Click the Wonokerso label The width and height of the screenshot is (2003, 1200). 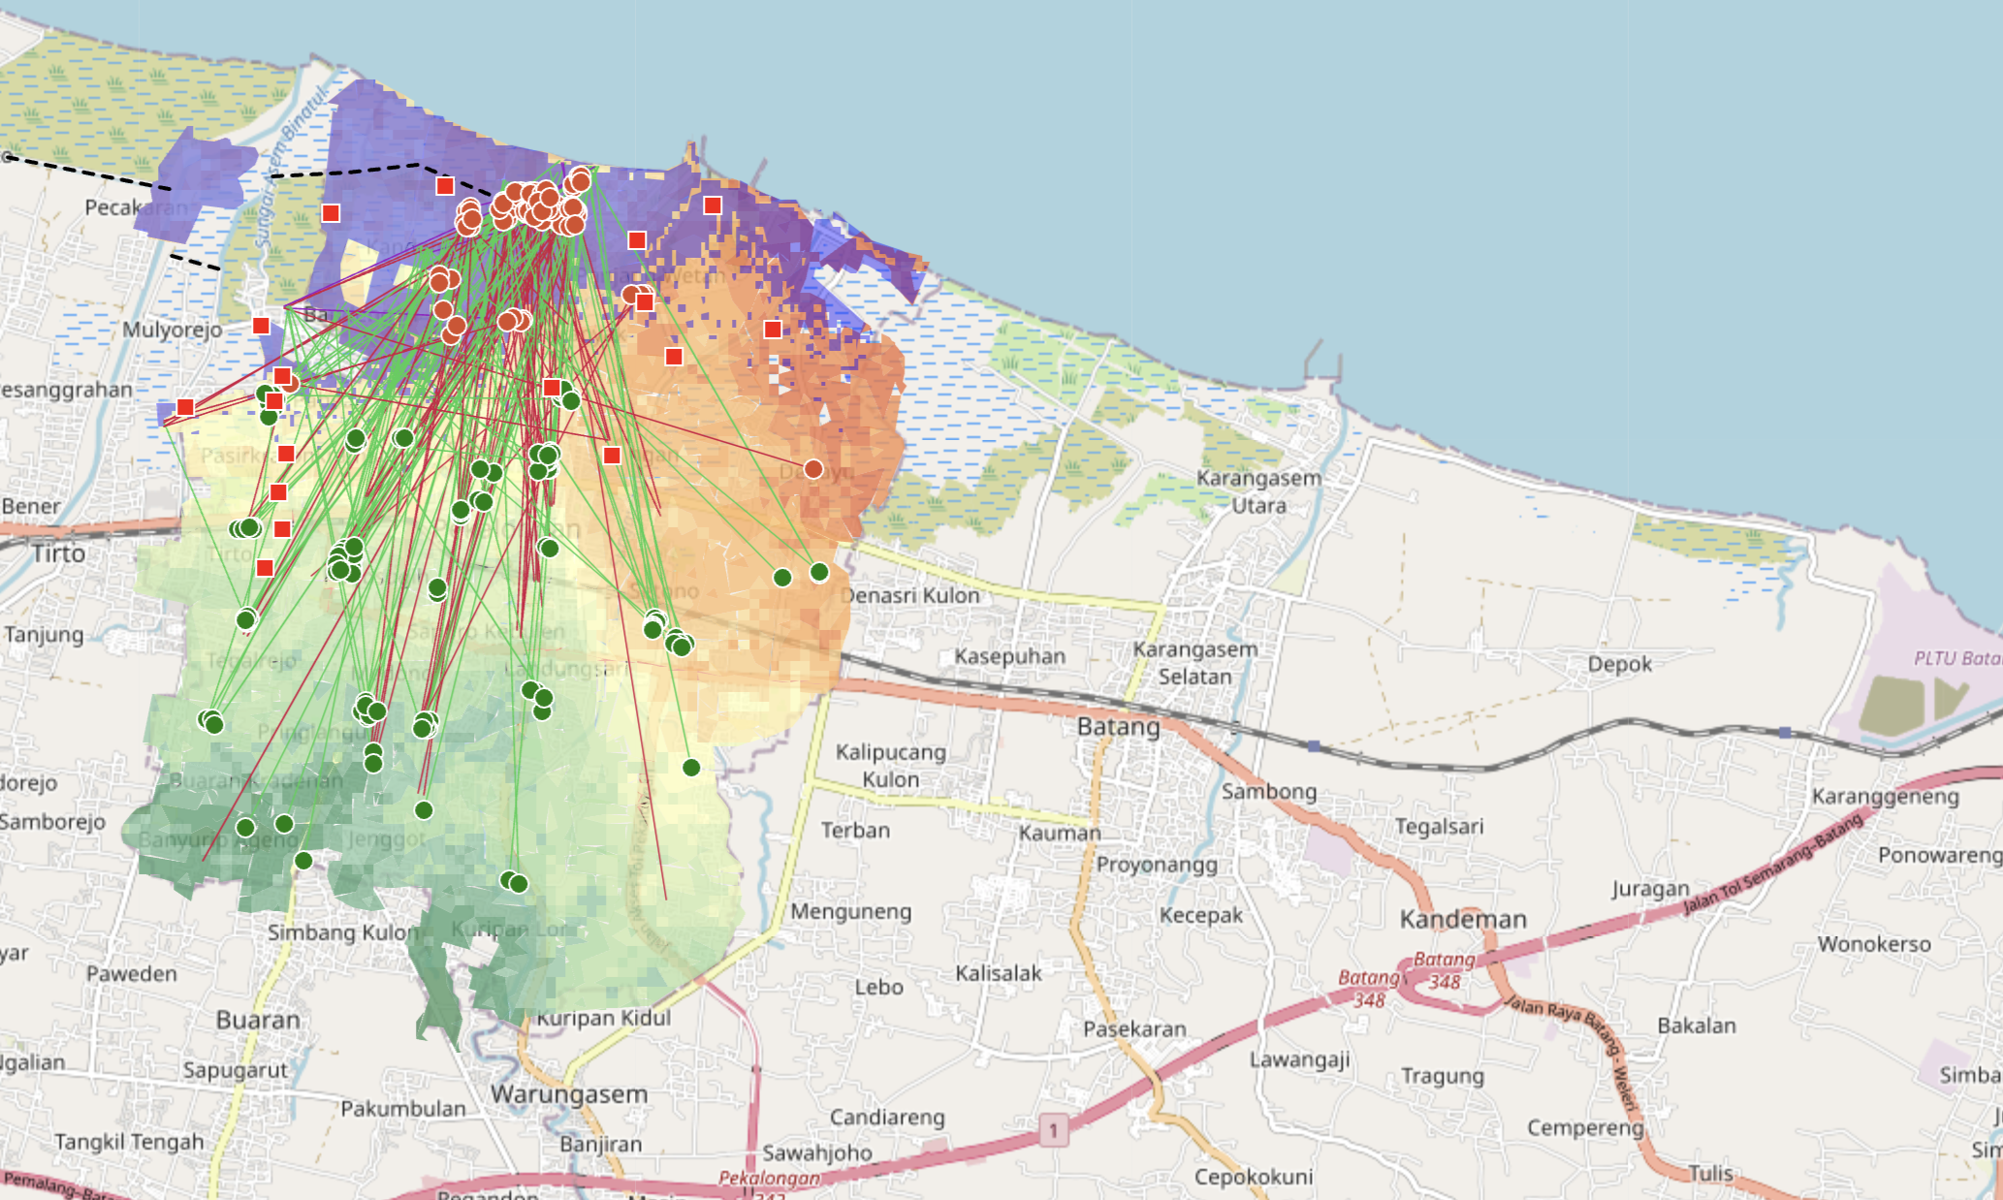pyautogui.click(x=1874, y=944)
